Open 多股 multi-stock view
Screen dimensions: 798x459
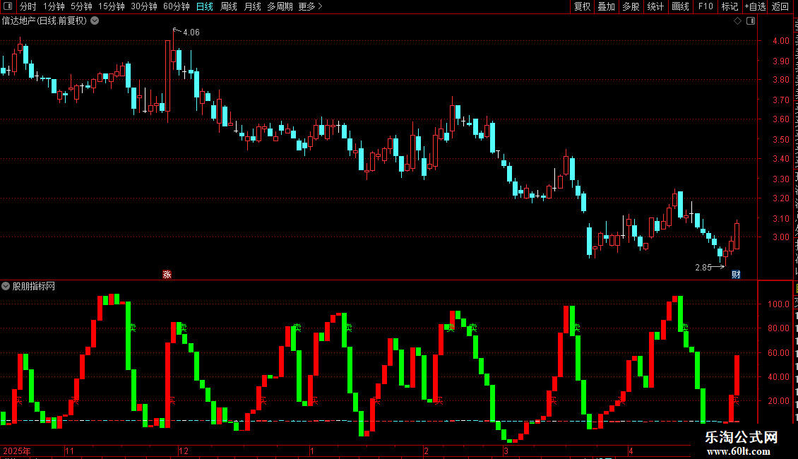[x=631, y=6]
